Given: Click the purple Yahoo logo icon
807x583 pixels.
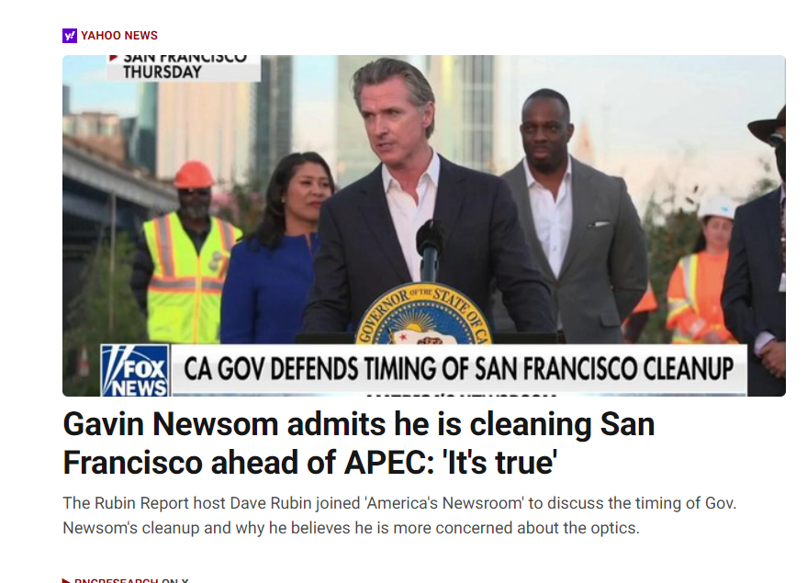Looking at the screenshot, I should [70, 36].
